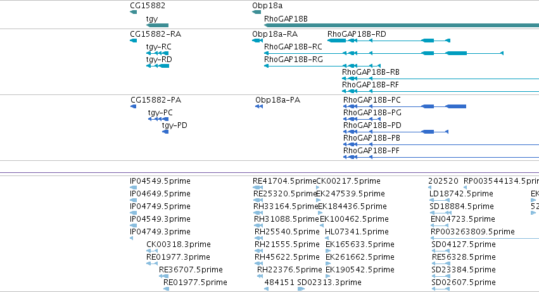Click EST IP04749.3prime
The image size is (539, 292).
pyautogui.click(x=160, y=232)
